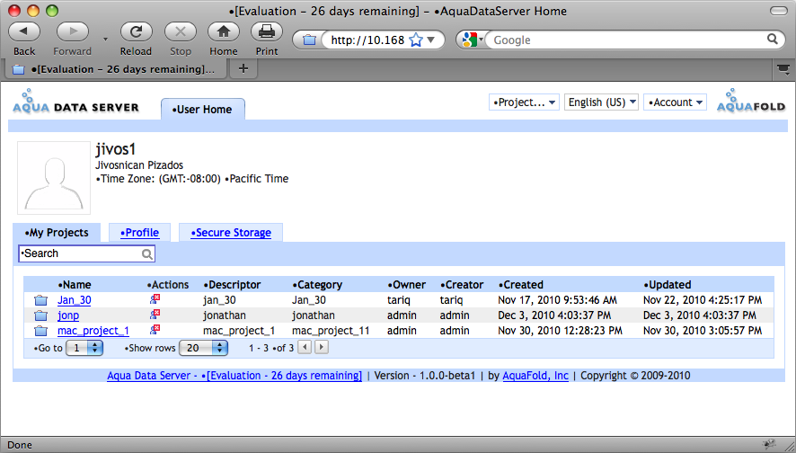Click folder icon of mac_project_1 row
This screenshot has height=453, width=796.
coord(40,331)
